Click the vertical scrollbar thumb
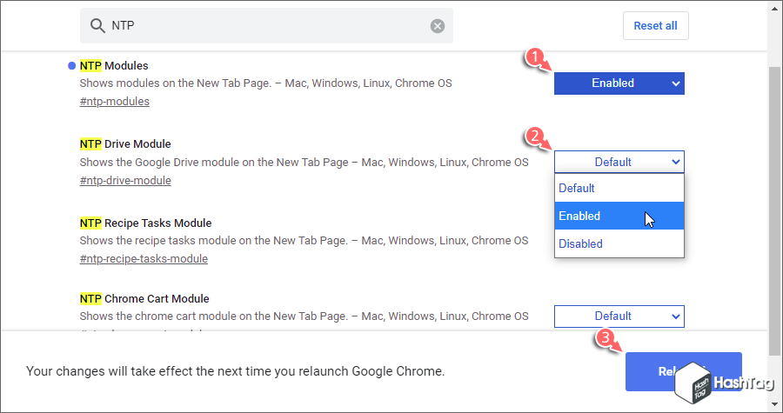This screenshot has width=783, height=413. coord(774,210)
